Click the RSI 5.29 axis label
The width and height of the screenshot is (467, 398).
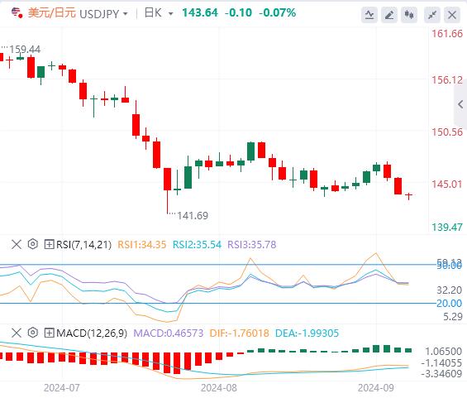click(x=453, y=317)
